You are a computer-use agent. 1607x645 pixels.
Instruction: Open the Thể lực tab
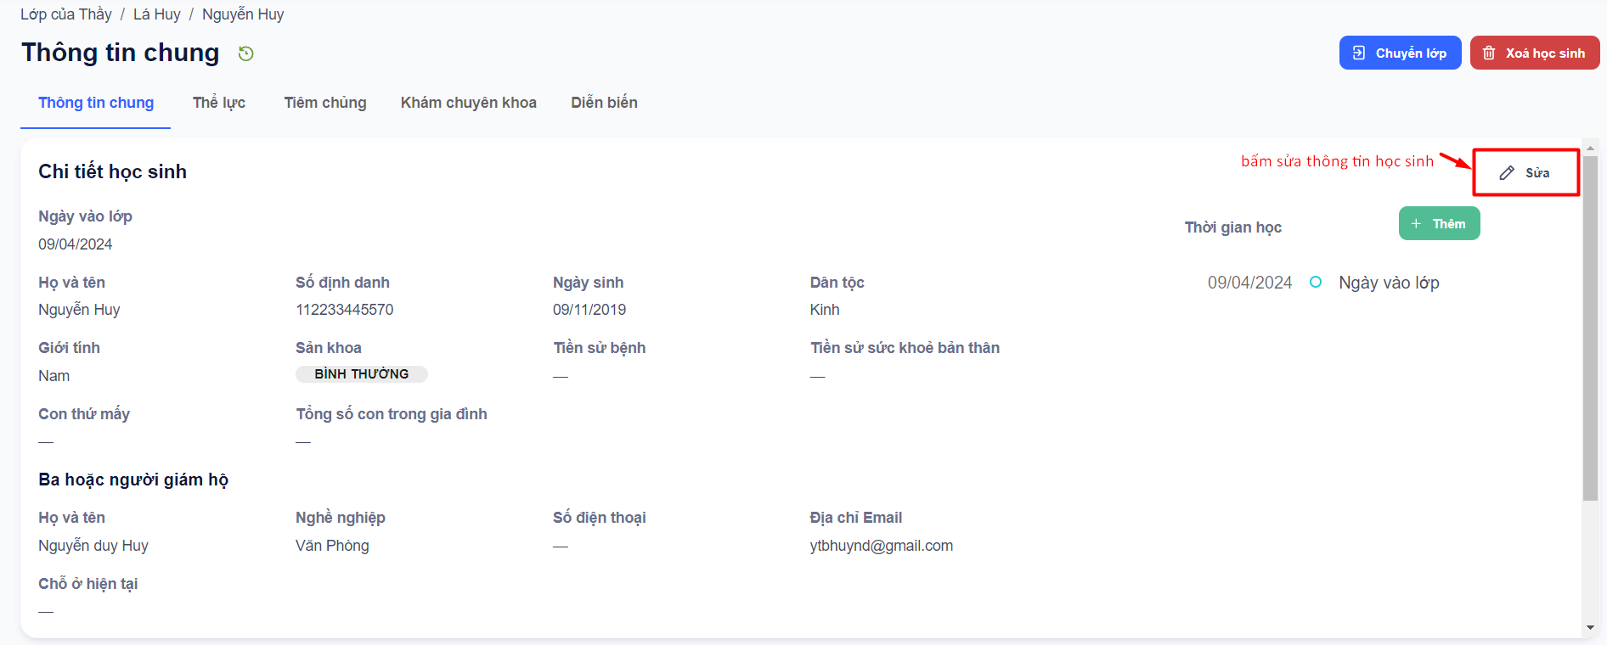[x=219, y=103]
